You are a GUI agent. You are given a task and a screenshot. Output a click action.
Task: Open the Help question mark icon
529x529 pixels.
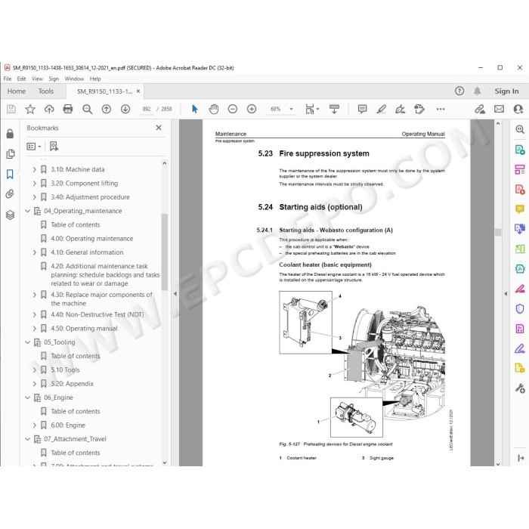click(459, 91)
